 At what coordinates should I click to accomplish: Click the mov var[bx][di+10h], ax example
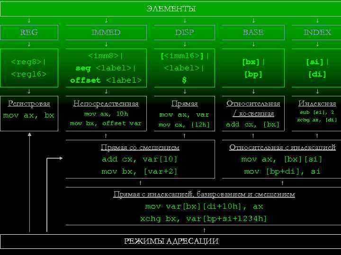(x=204, y=206)
